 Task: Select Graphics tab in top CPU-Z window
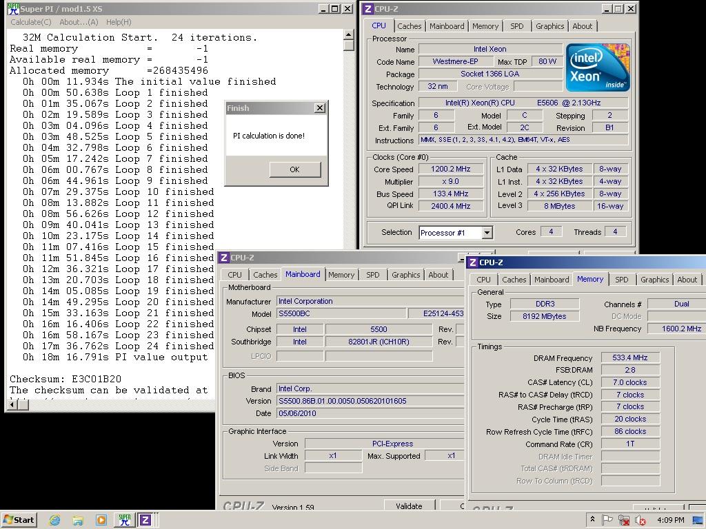[x=549, y=26]
